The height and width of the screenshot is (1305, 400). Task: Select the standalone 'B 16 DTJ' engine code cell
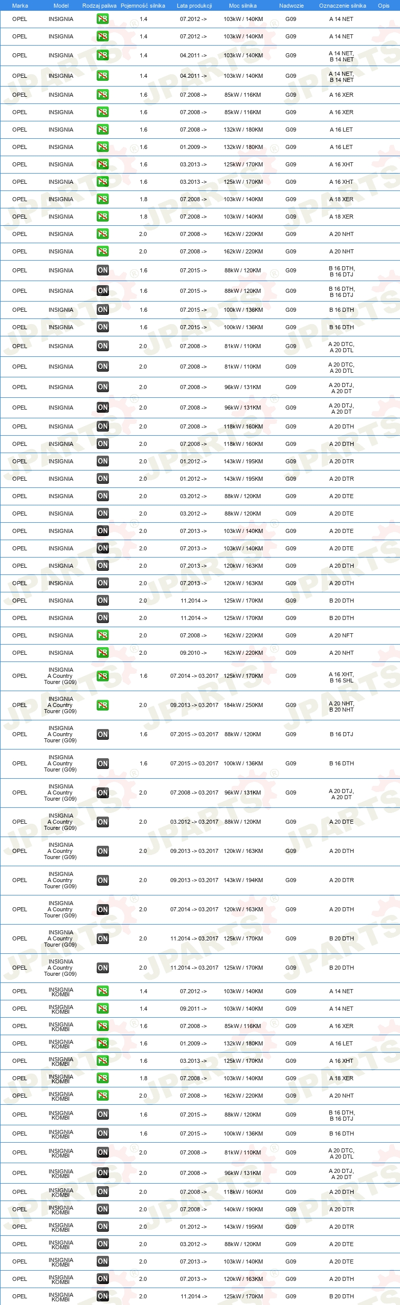pos(341,734)
